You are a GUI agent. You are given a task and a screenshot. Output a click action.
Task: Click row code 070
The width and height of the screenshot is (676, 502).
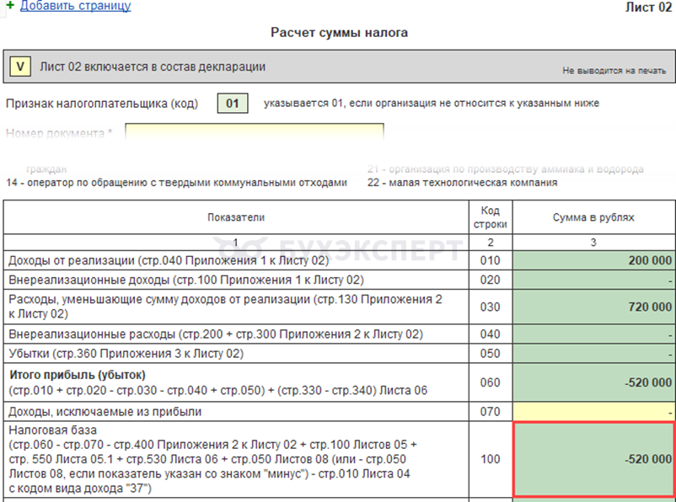coord(491,412)
